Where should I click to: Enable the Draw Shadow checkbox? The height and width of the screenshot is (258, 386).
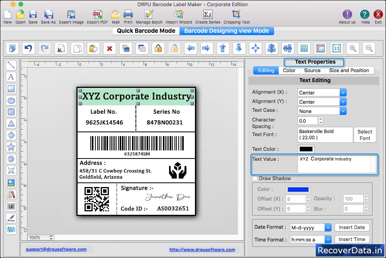255,178
